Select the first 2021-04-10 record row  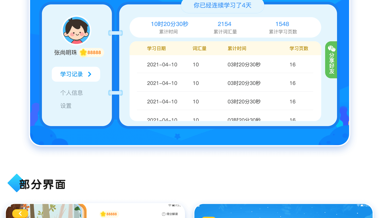(225, 65)
